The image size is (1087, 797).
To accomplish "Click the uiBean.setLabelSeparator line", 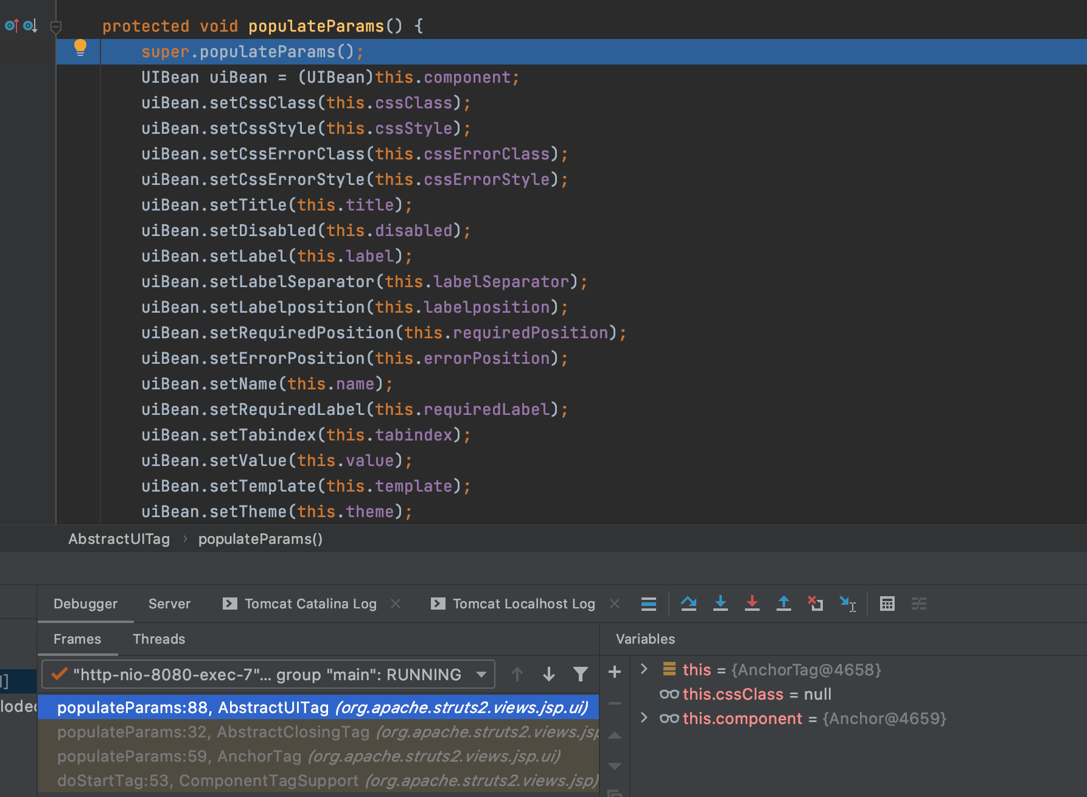I will click(365, 282).
